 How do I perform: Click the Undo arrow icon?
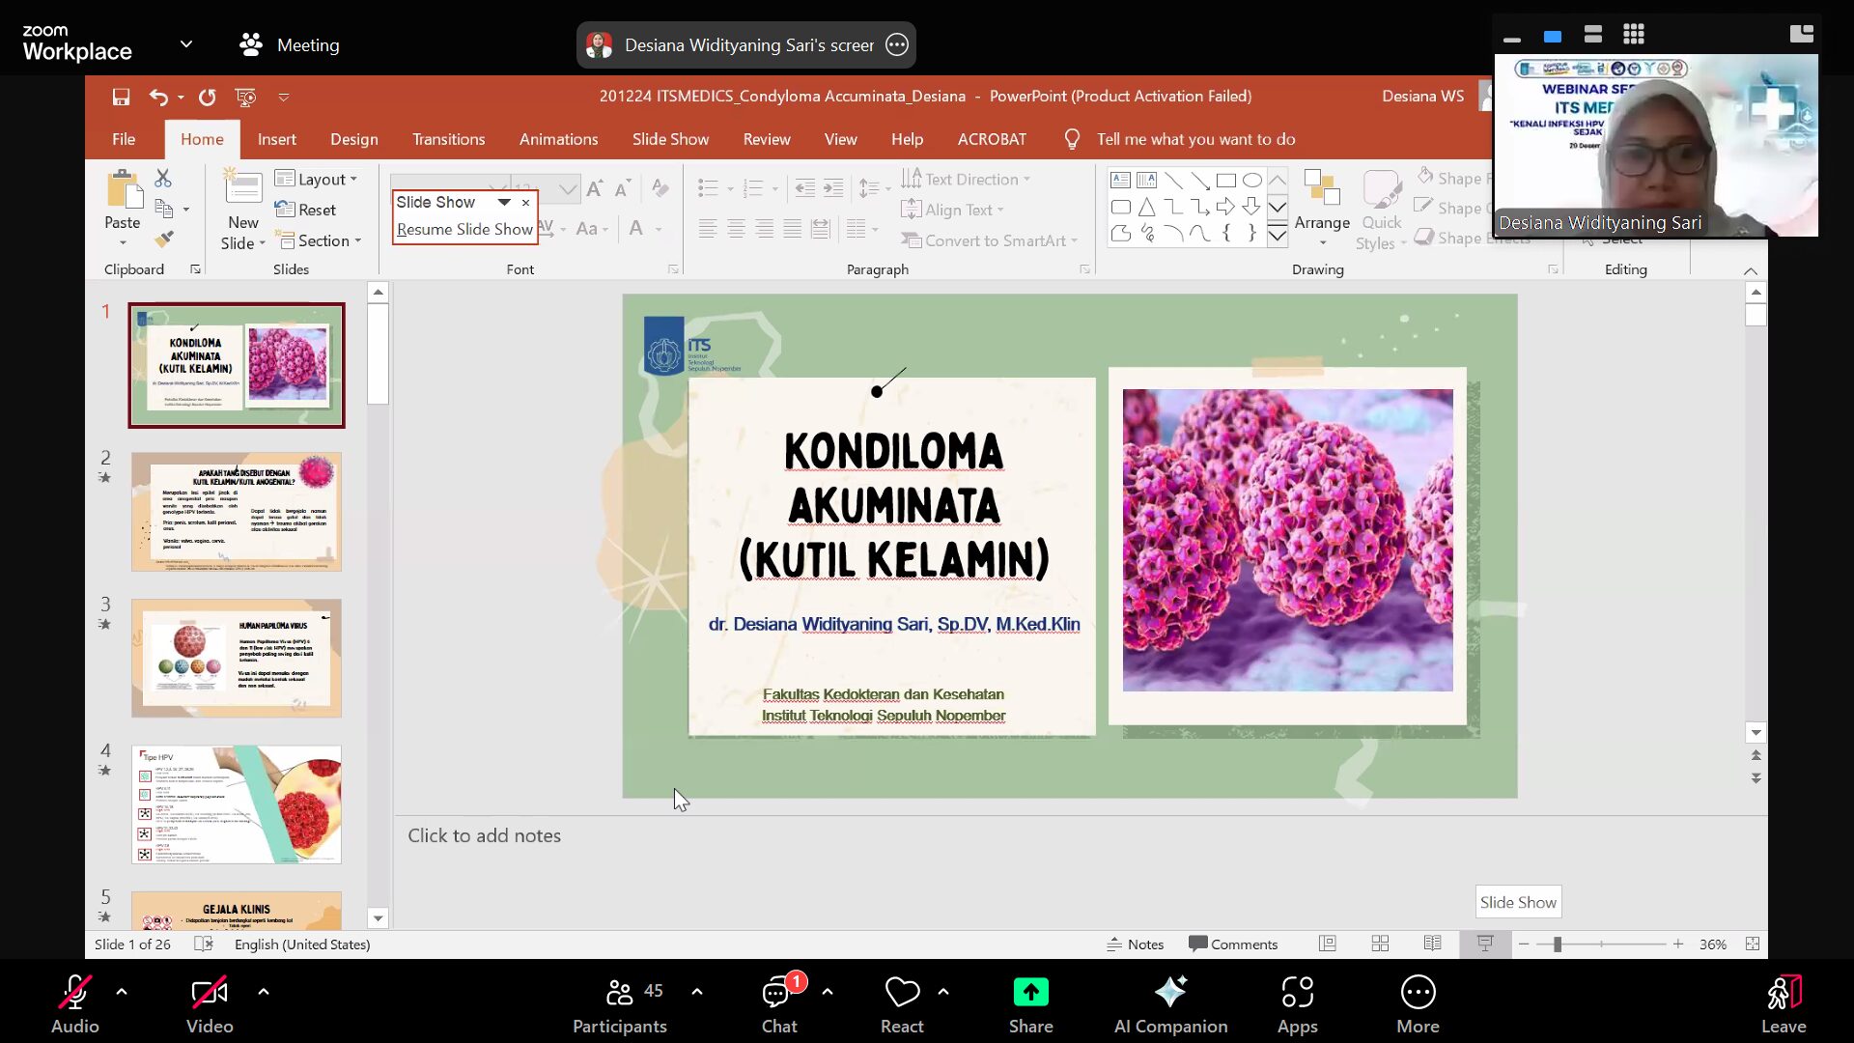[x=158, y=97]
